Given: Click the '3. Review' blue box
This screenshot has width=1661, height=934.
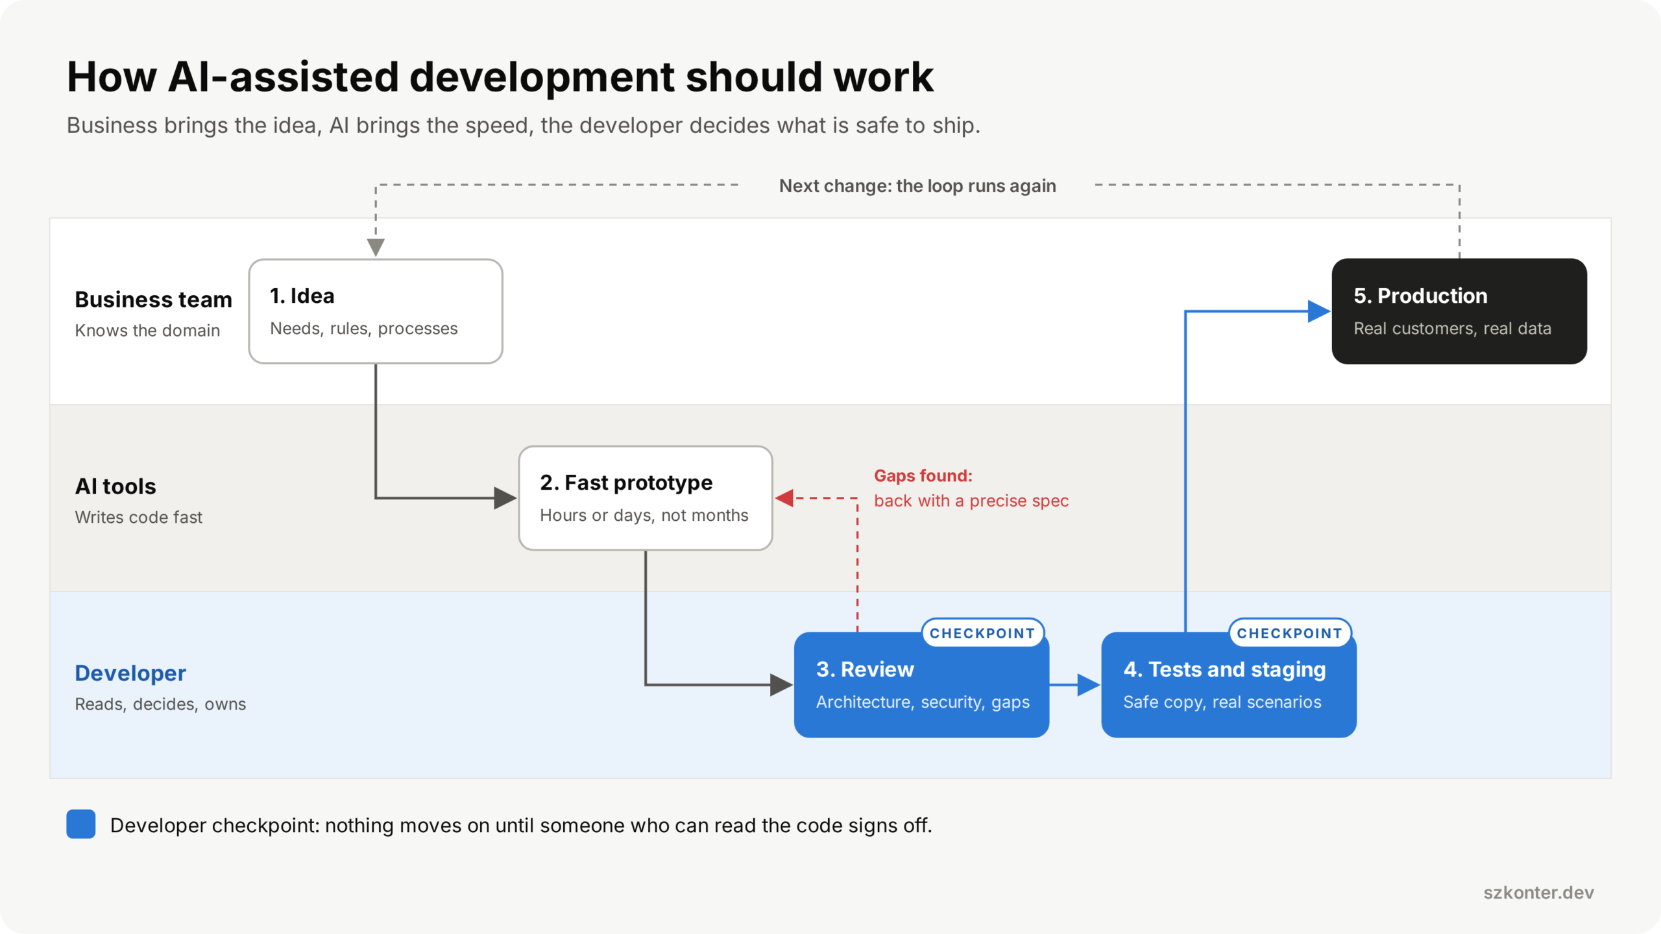Looking at the screenshot, I should (x=921, y=685).
